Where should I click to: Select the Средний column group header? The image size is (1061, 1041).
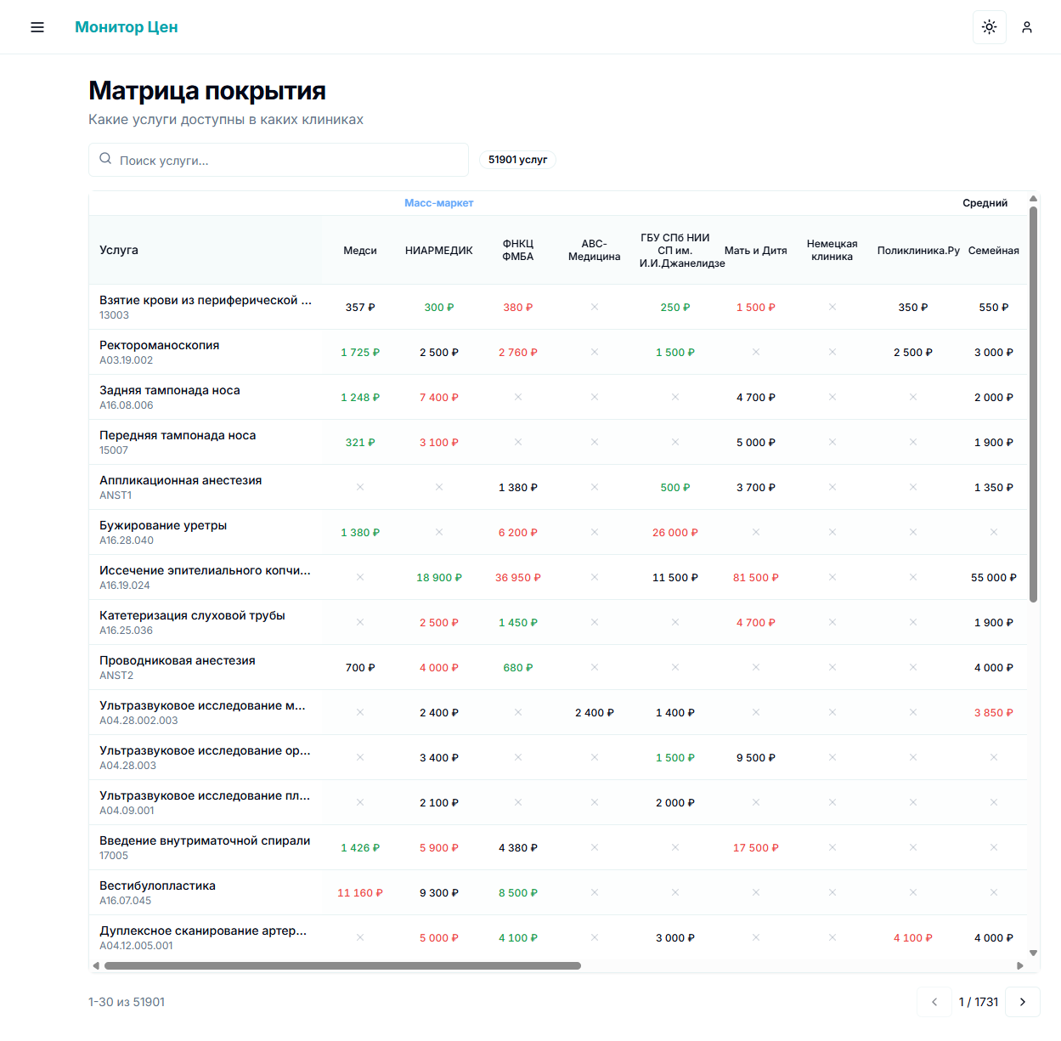click(985, 203)
